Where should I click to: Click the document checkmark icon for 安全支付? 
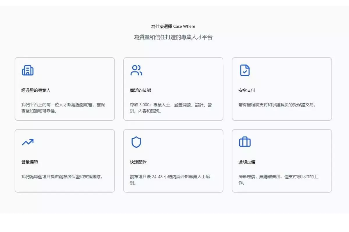[245, 70]
